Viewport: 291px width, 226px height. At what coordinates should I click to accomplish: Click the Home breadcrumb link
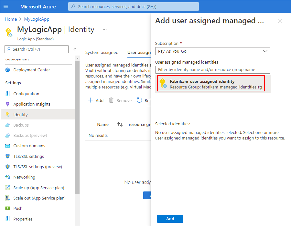(x=11, y=19)
